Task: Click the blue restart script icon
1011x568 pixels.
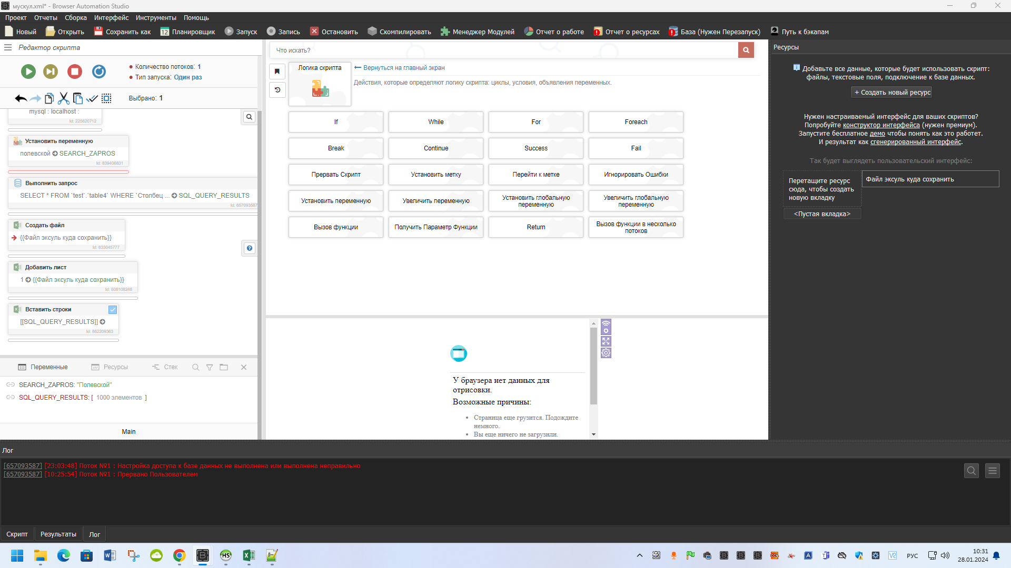Action: pos(99,72)
